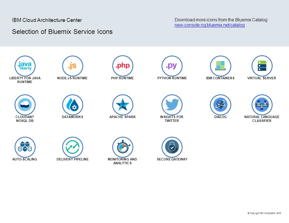Viewport: 289px width, 223px height.
Task: Select the Liberty for Java Runtime icon
Action: pos(25,66)
